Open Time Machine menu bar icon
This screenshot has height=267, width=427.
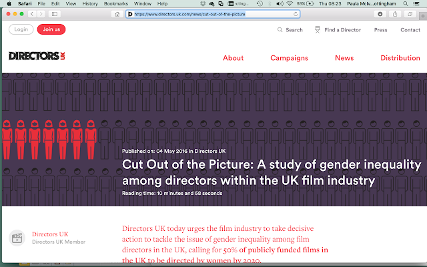pos(260,3)
